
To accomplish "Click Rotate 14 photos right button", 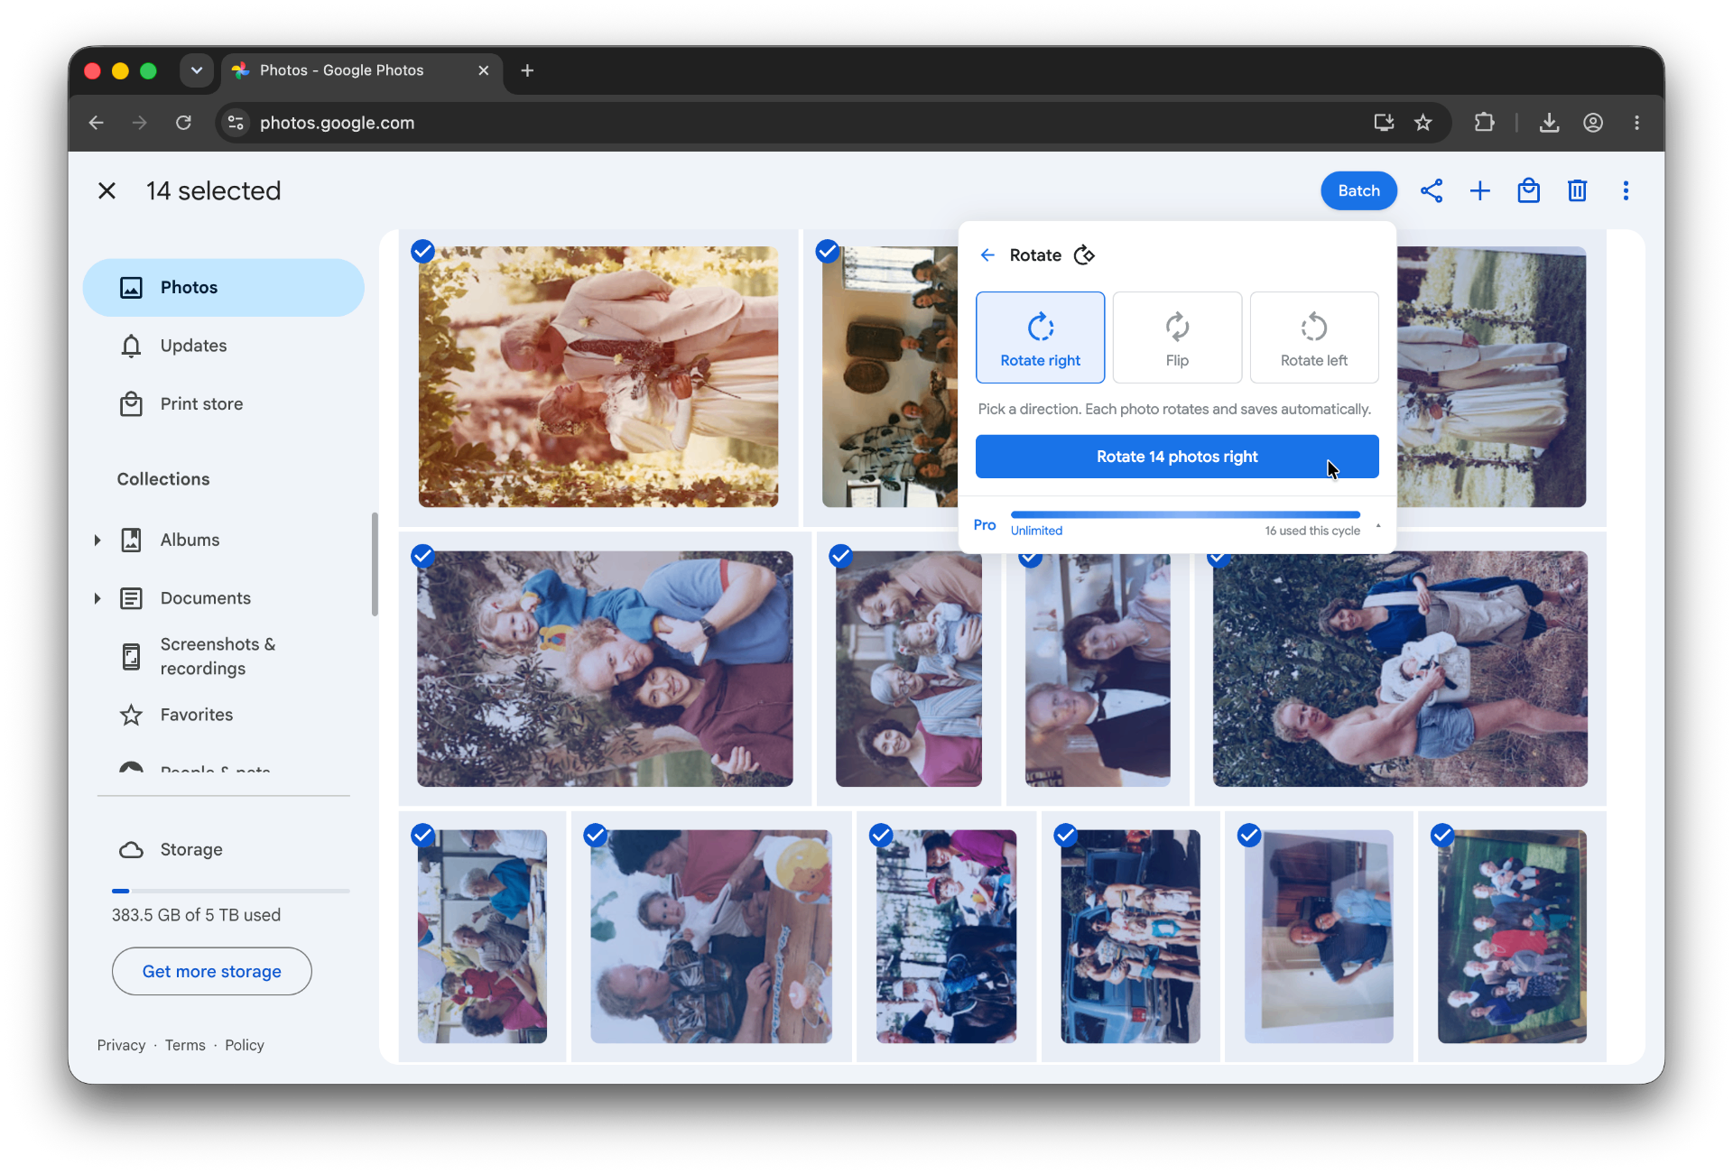I will (1177, 457).
